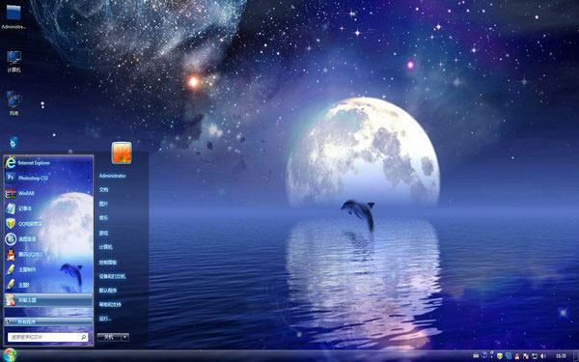Open the Administrator desktop folder icon
Viewport: 579px width, 362px height.
[14, 16]
